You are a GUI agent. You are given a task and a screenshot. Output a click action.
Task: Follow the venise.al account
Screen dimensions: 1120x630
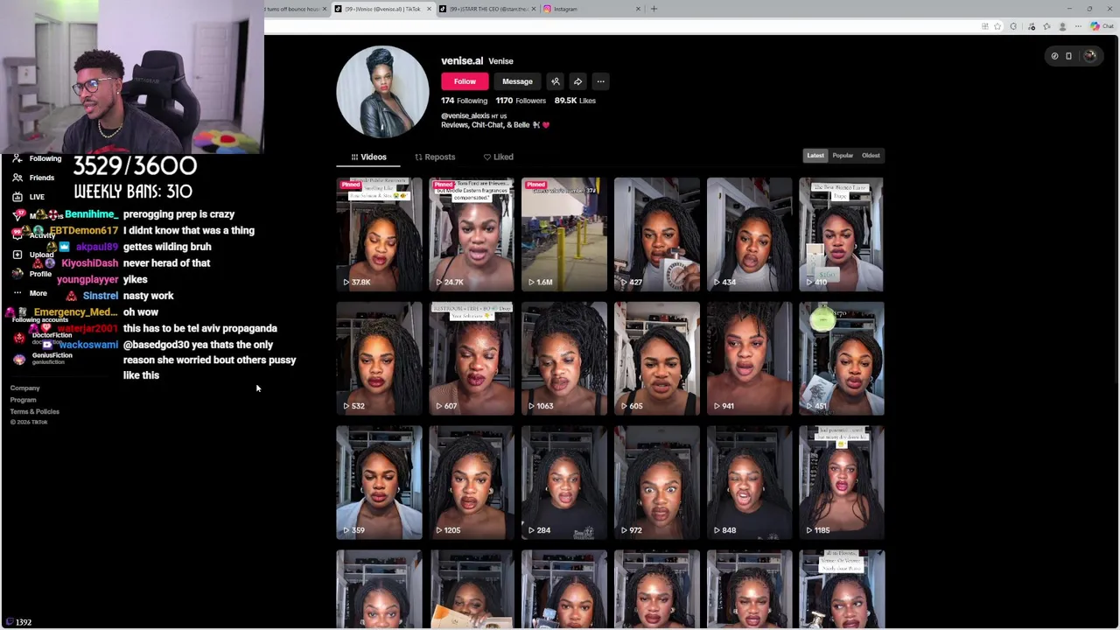point(465,81)
